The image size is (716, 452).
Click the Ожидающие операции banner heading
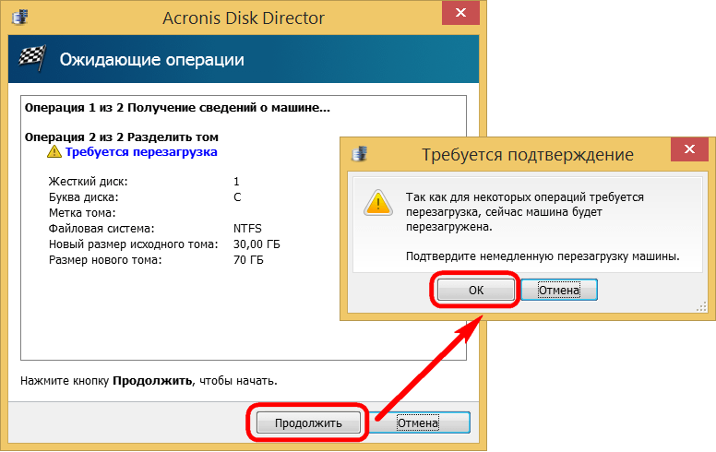coord(152,61)
